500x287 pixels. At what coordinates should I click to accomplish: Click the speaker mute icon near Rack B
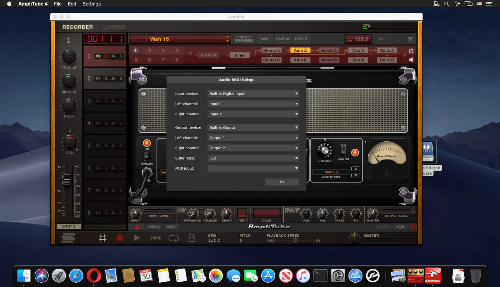(411, 60)
